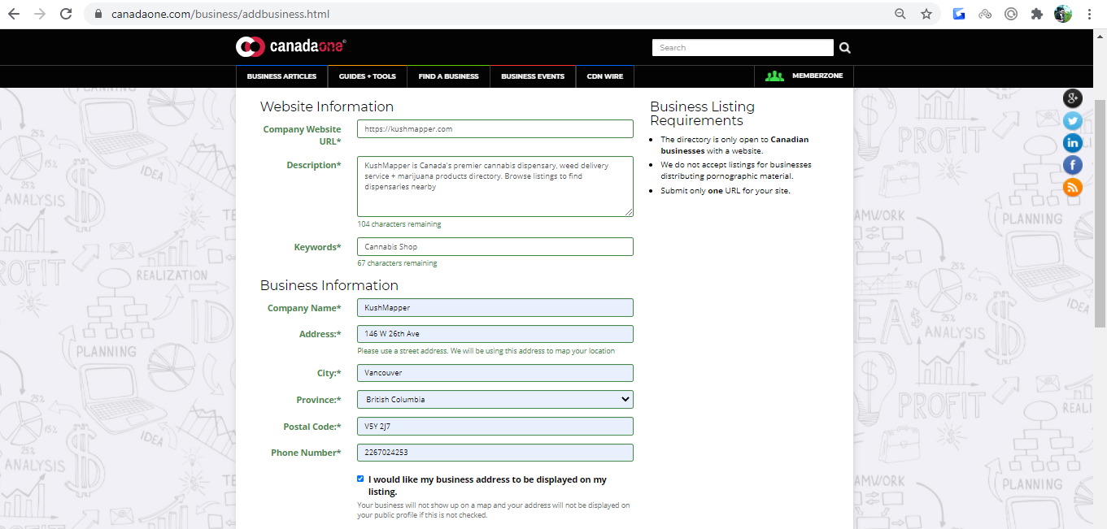Open Chrome's three-dot menu
Viewport: 1107px width, 529px height.
pyautogui.click(x=1089, y=14)
